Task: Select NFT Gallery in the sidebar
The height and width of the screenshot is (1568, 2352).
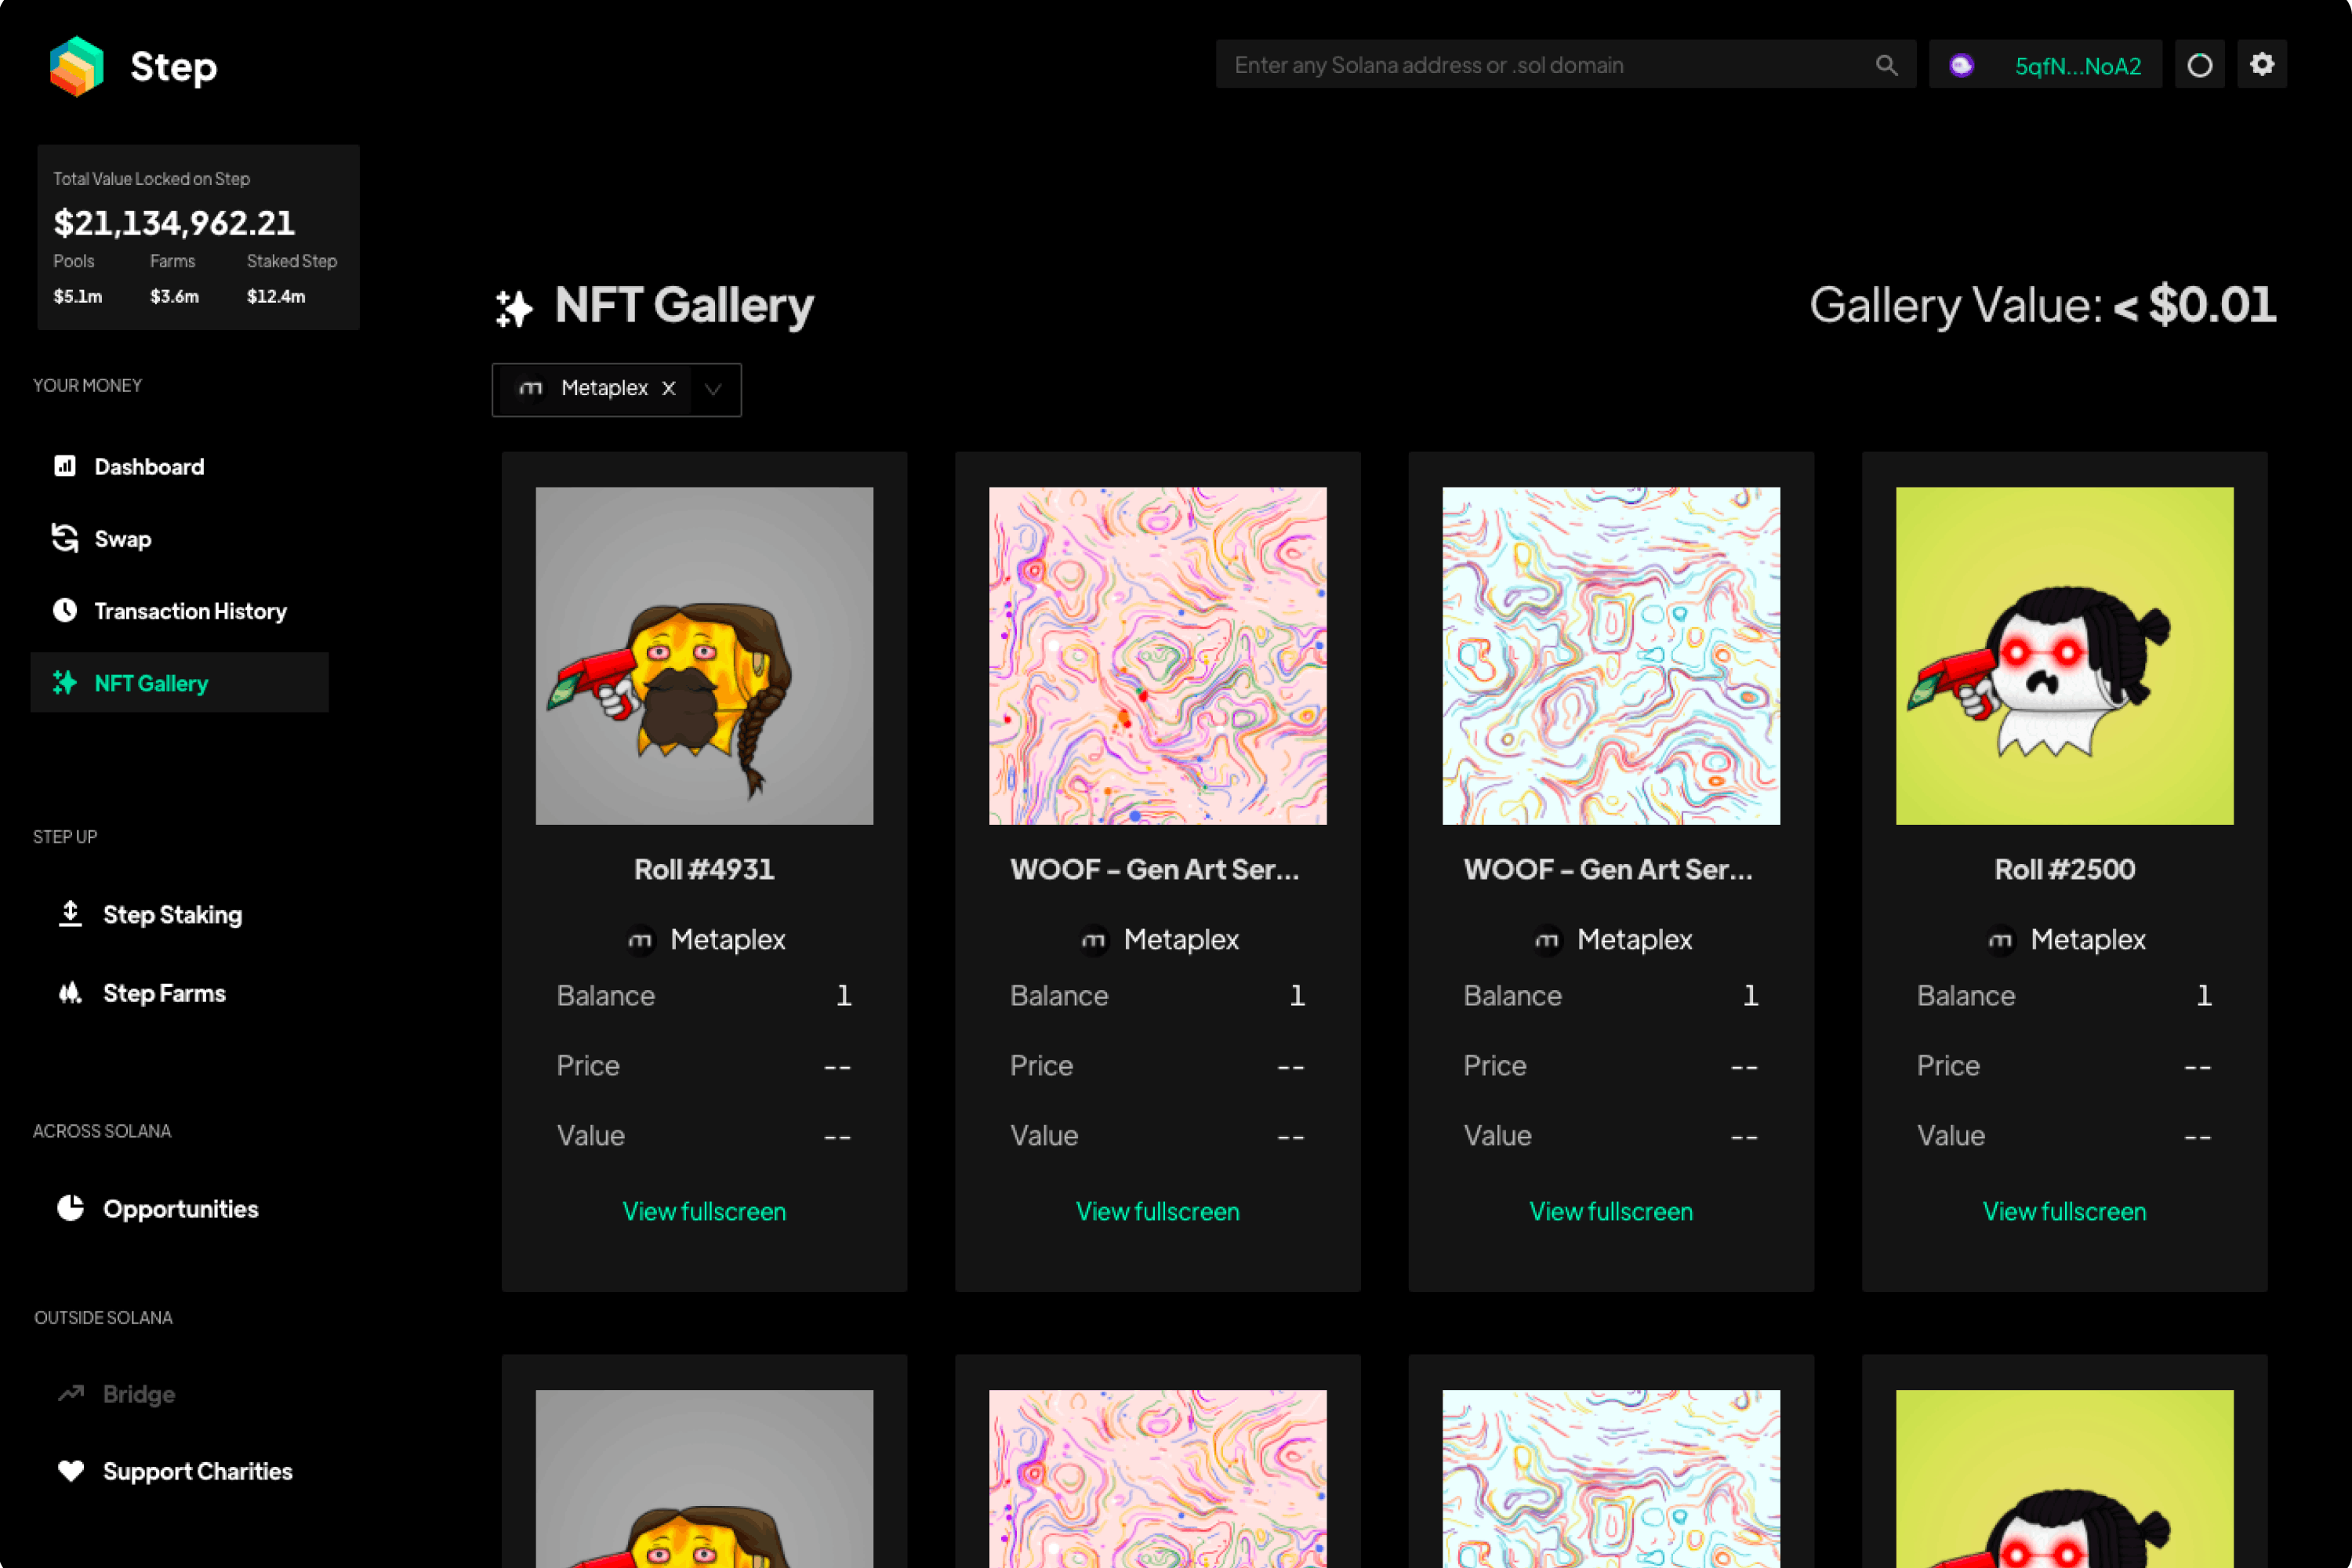Action: (180, 682)
